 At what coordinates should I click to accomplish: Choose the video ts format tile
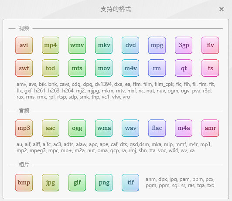(210, 68)
